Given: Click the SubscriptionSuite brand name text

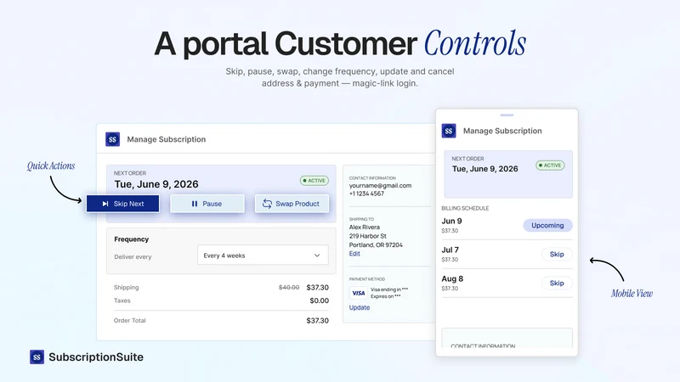Looking at the screenshot, I should tap(96, 357).
